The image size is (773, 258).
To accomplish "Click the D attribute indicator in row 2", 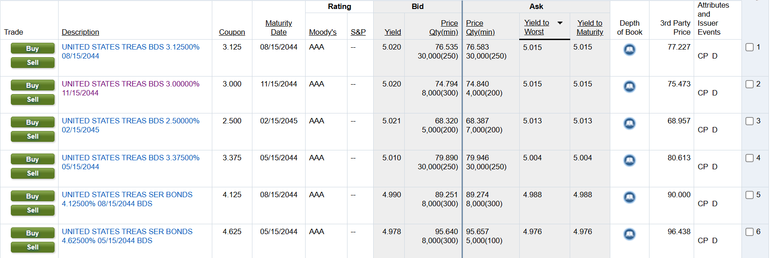I will [x=714, y=93].
